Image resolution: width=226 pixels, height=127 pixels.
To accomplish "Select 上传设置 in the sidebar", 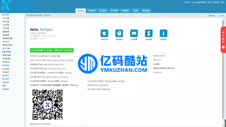I will point(6,25).
